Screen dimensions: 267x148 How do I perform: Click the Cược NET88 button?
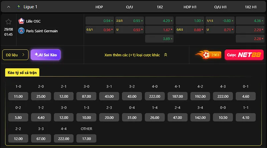(244, 55)
